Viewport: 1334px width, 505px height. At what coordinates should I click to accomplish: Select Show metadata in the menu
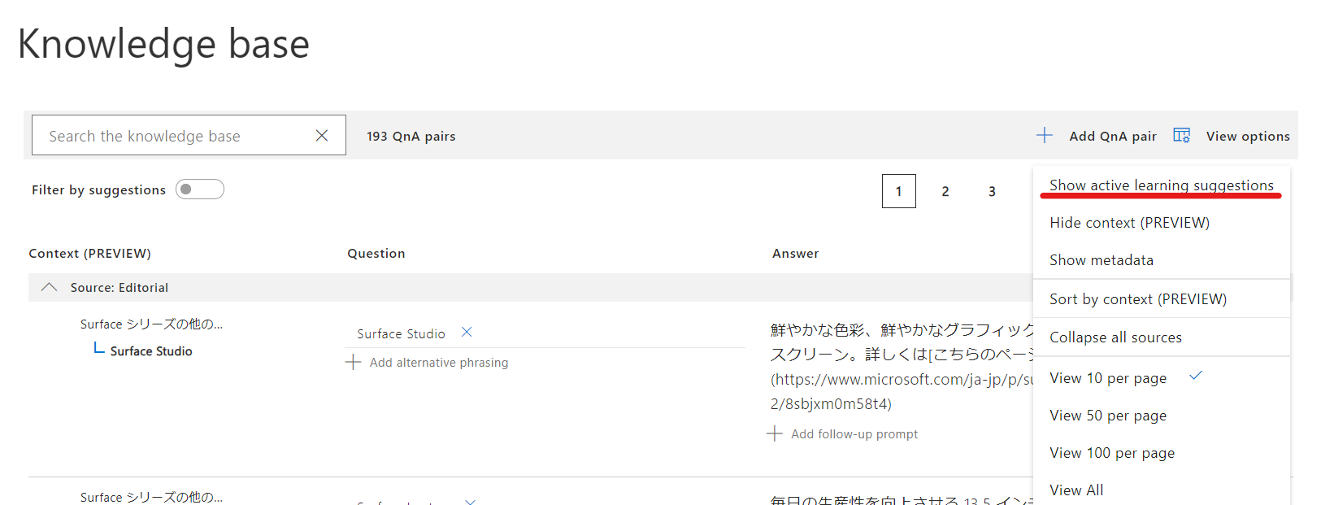pos(1102,260)
